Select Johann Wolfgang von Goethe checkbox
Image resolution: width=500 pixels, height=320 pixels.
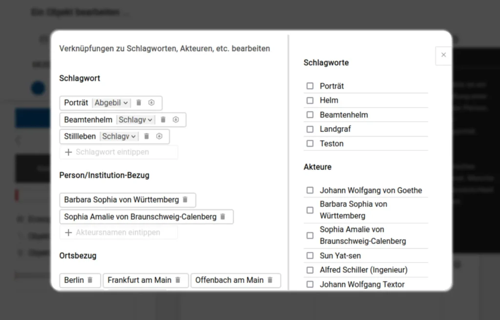(x=310, y=190)
